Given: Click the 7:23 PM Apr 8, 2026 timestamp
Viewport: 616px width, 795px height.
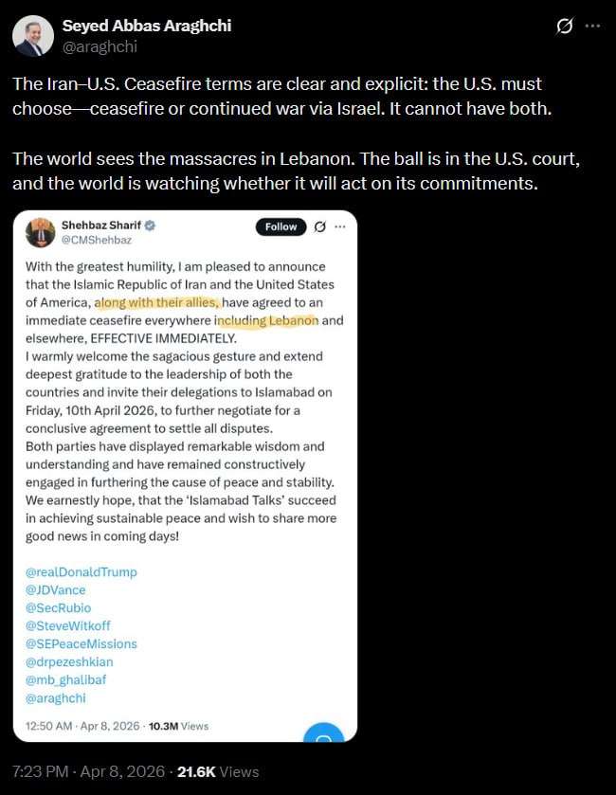Looking at the screenshot, I should point(84,772).
